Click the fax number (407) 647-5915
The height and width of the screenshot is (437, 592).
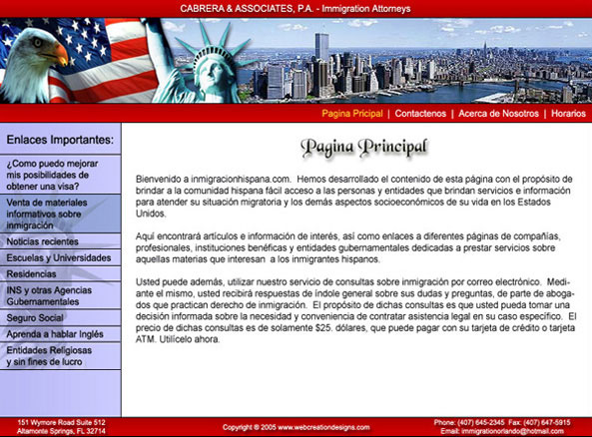547,422
